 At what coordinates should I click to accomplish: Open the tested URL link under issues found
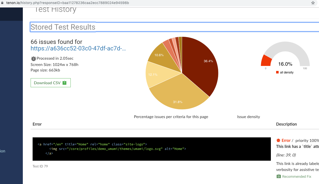point(78,48)
